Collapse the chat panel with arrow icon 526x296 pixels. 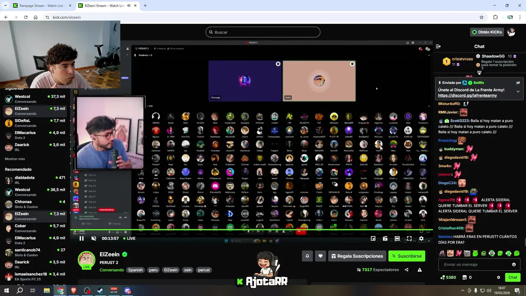(x=438, y=46)
